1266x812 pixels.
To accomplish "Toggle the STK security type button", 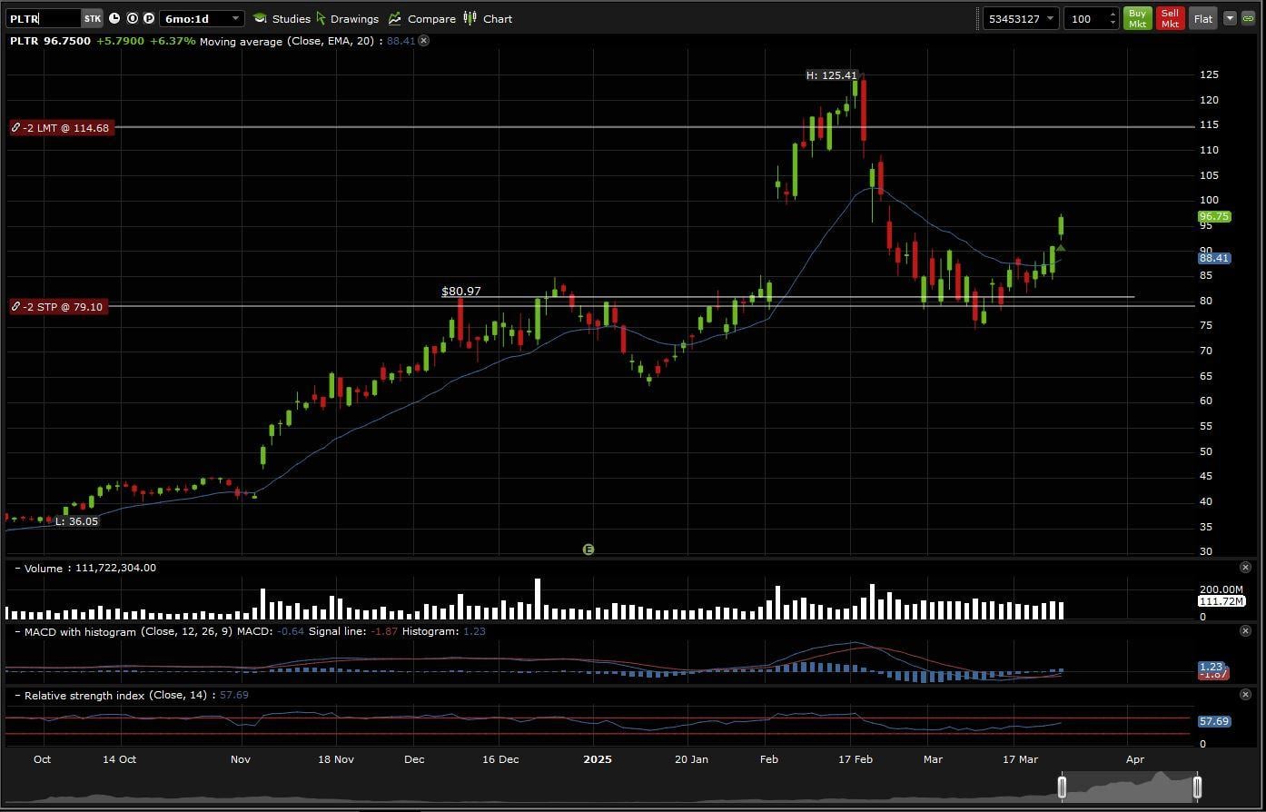I will coord(92,18).
